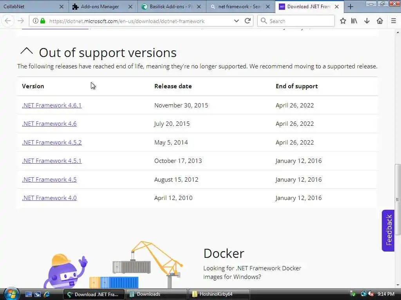
Task: Open the .NET Framework 4.5 link
Action: click(x=49, y=179)
